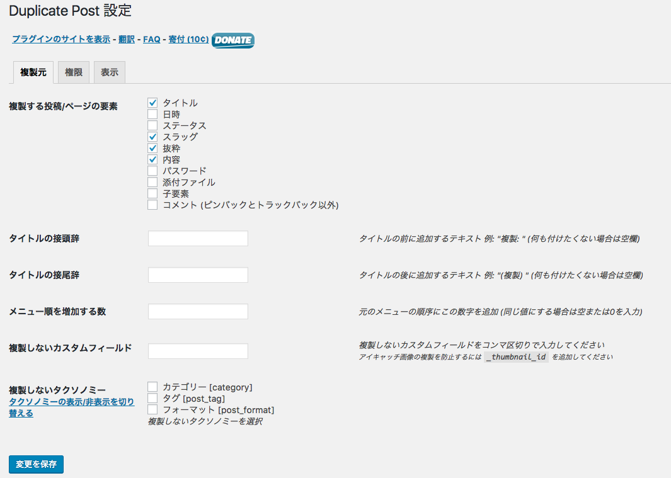
Task: Click the タイトルの接頭辞 text field
Action: coord(198,238)
